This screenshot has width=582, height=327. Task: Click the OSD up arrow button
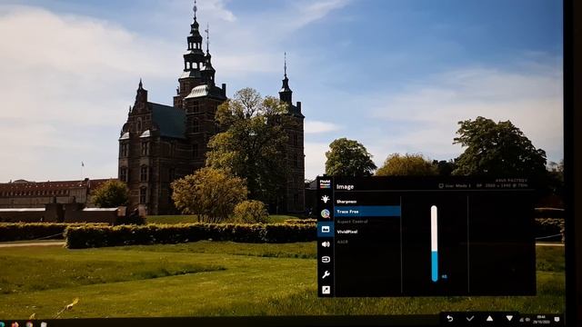pos(489,319)
